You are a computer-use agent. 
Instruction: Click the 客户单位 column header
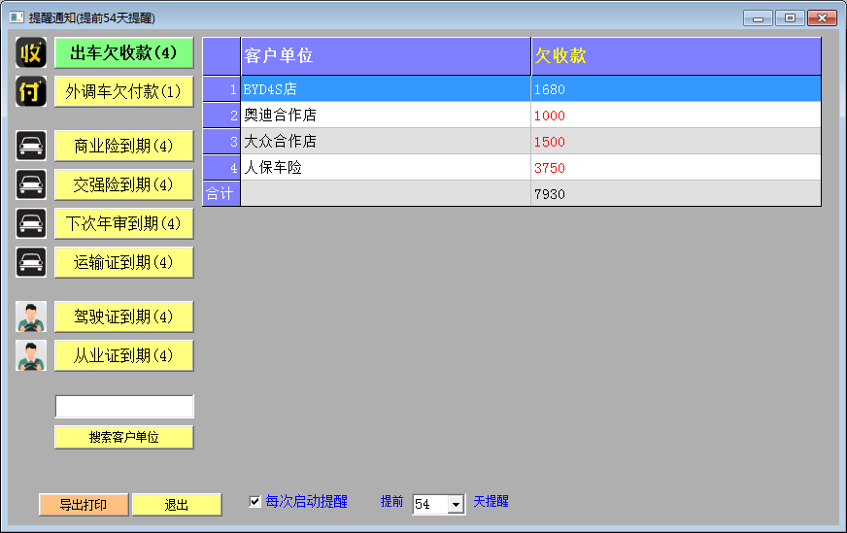[x=386, y=56]
